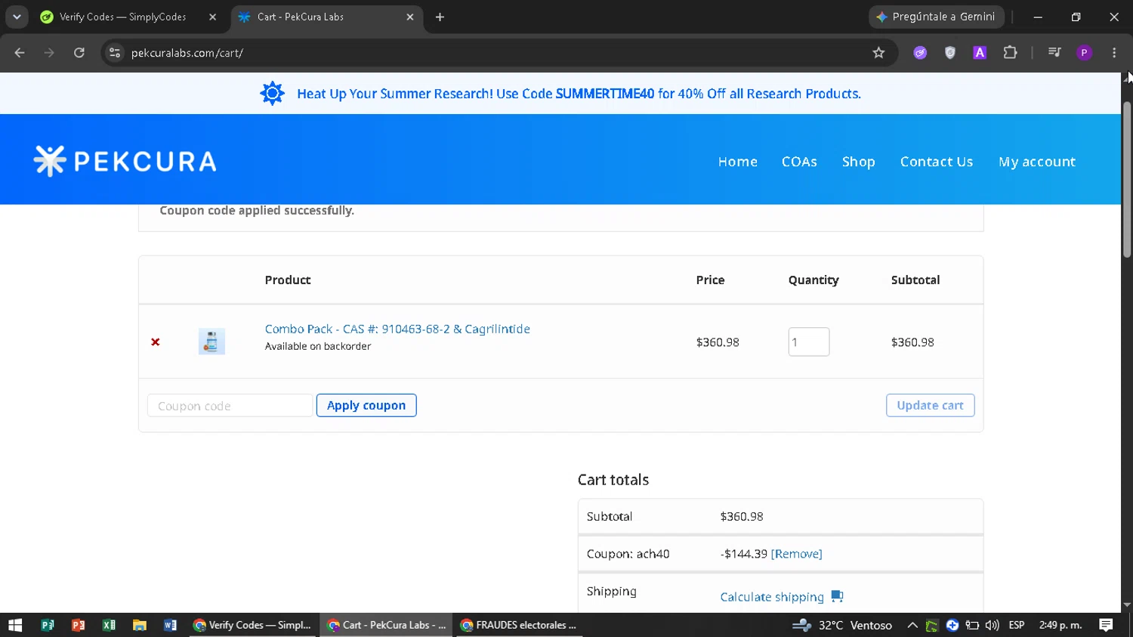This screenshot has width=1133, height=637.
Task: Open Verify Codes Chrome window in taskbar
Action: [x=252, y=625]
